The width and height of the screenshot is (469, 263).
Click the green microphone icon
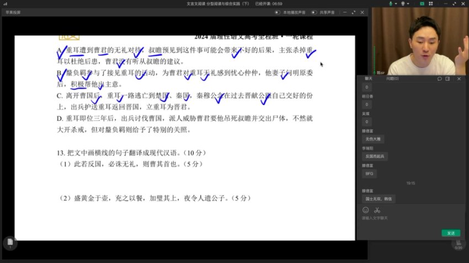click(390, 3)
